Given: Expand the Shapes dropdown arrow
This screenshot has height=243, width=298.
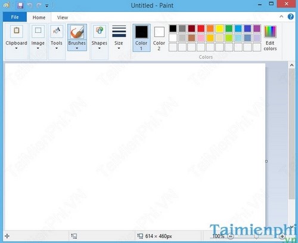Looking at the screenshot, I should (100, 48).
